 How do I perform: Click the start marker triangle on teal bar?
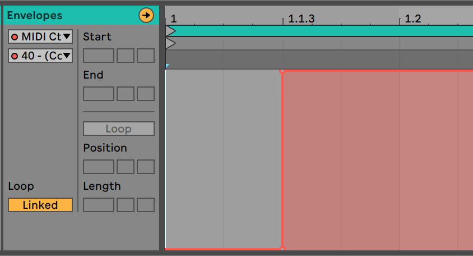click(x=170, y=30)
